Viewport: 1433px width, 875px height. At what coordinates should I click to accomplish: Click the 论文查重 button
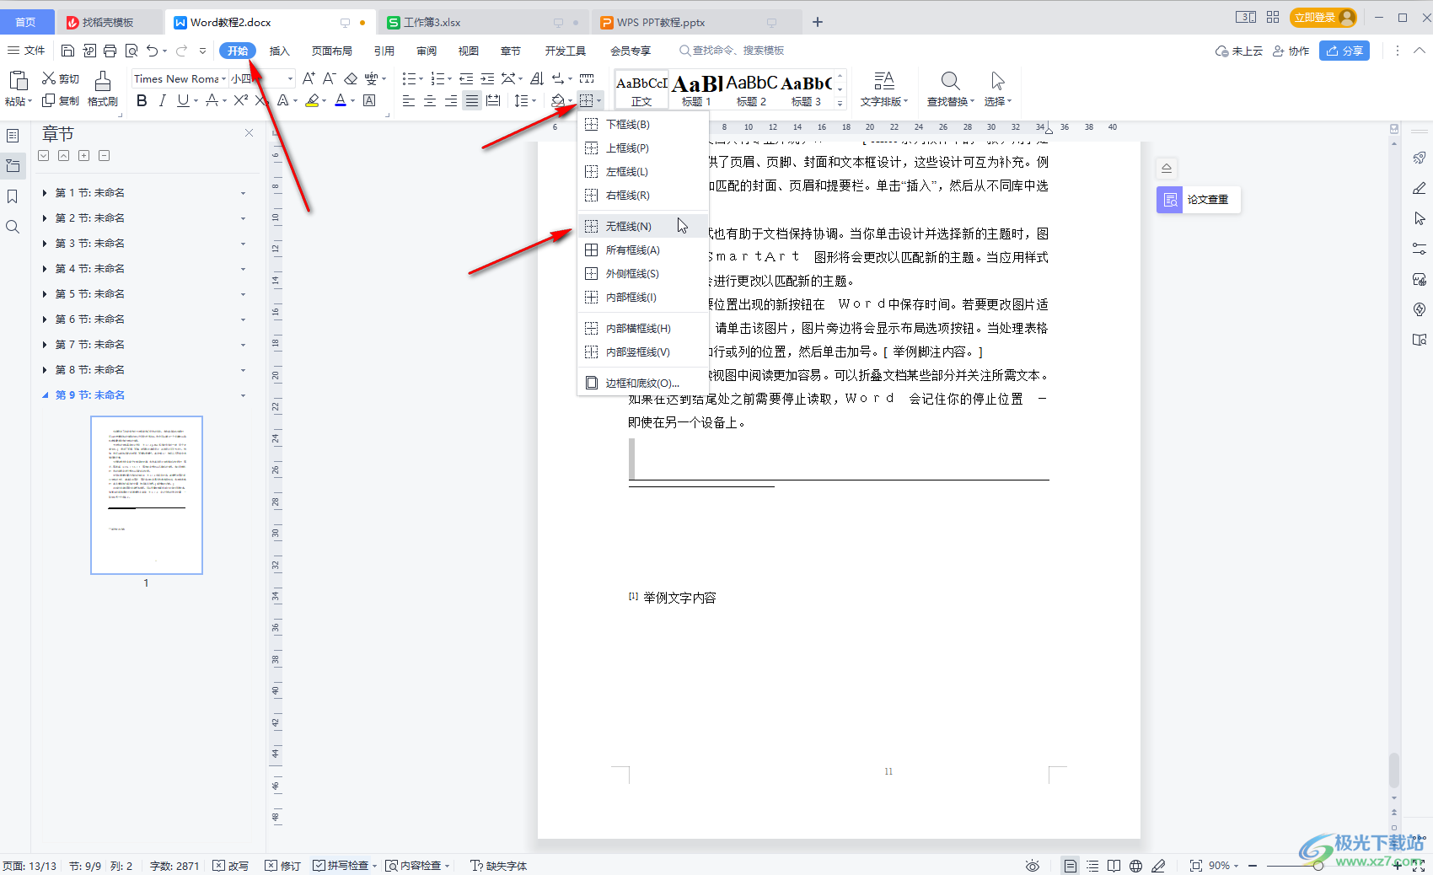tap(1198, 200)
